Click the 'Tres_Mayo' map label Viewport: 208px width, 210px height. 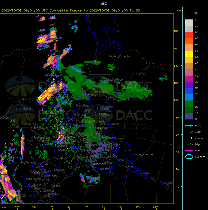(x=82, y=105)
